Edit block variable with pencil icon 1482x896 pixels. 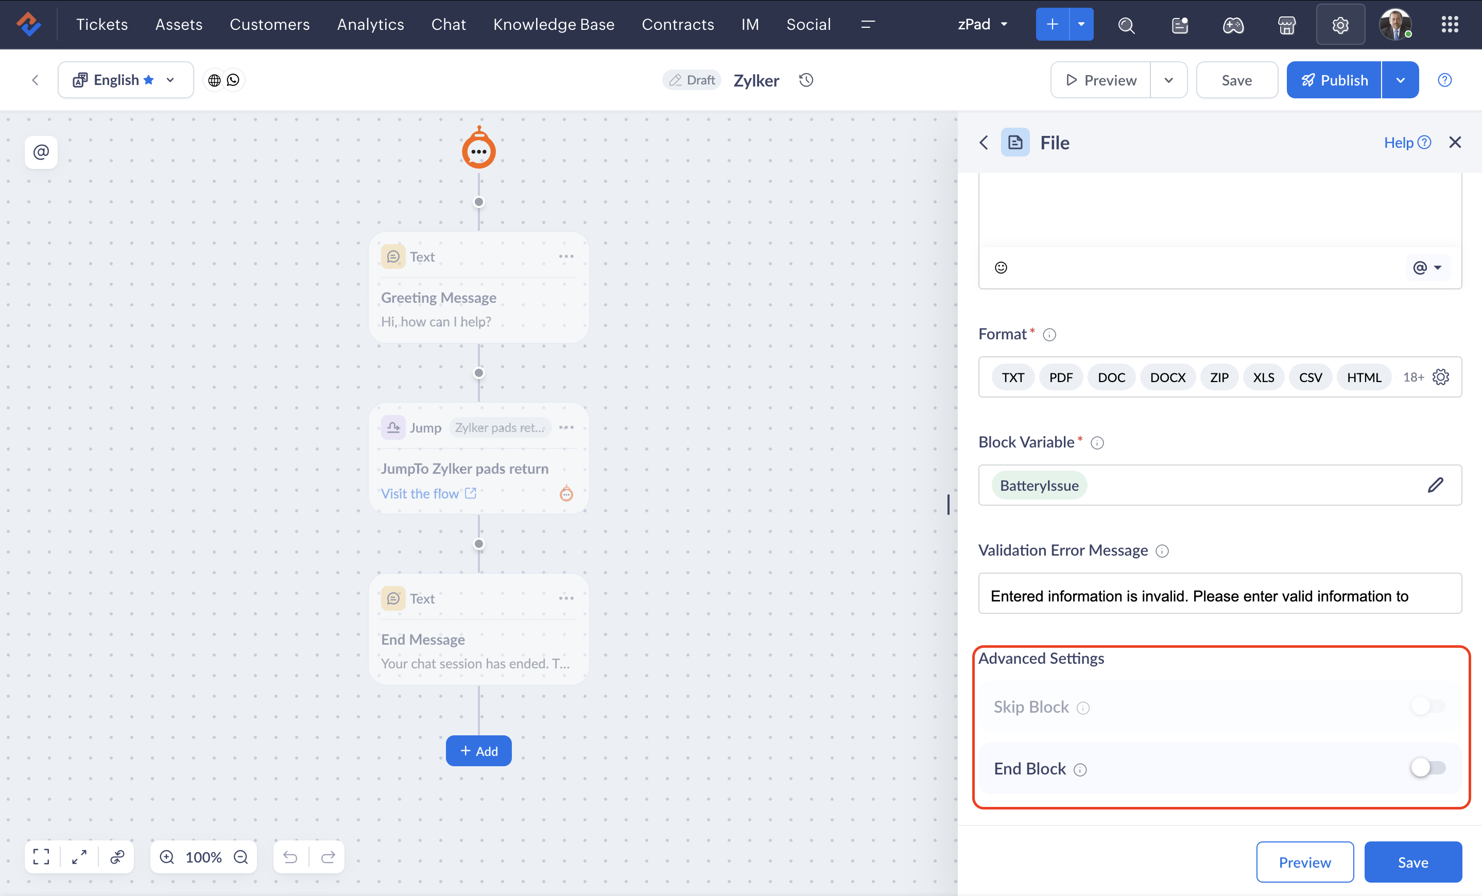pyautogui.click(x=1435, y=485)
